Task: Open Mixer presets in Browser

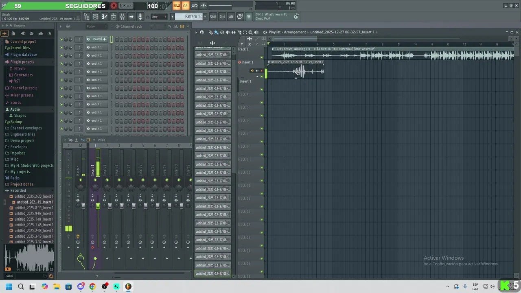Action: pyautogui.click(x=22, y=95)
